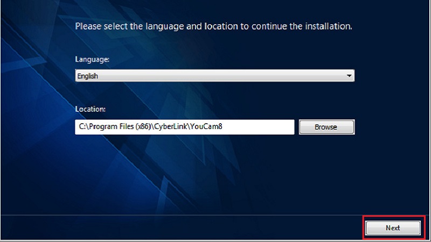The height and width of the screenshot is (242, 431).
Task: Click the Browse button
Action: 326,127
